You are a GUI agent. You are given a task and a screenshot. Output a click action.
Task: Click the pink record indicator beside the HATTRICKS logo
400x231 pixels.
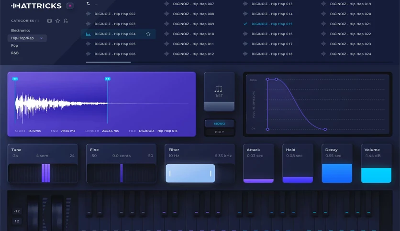[70, 6]
